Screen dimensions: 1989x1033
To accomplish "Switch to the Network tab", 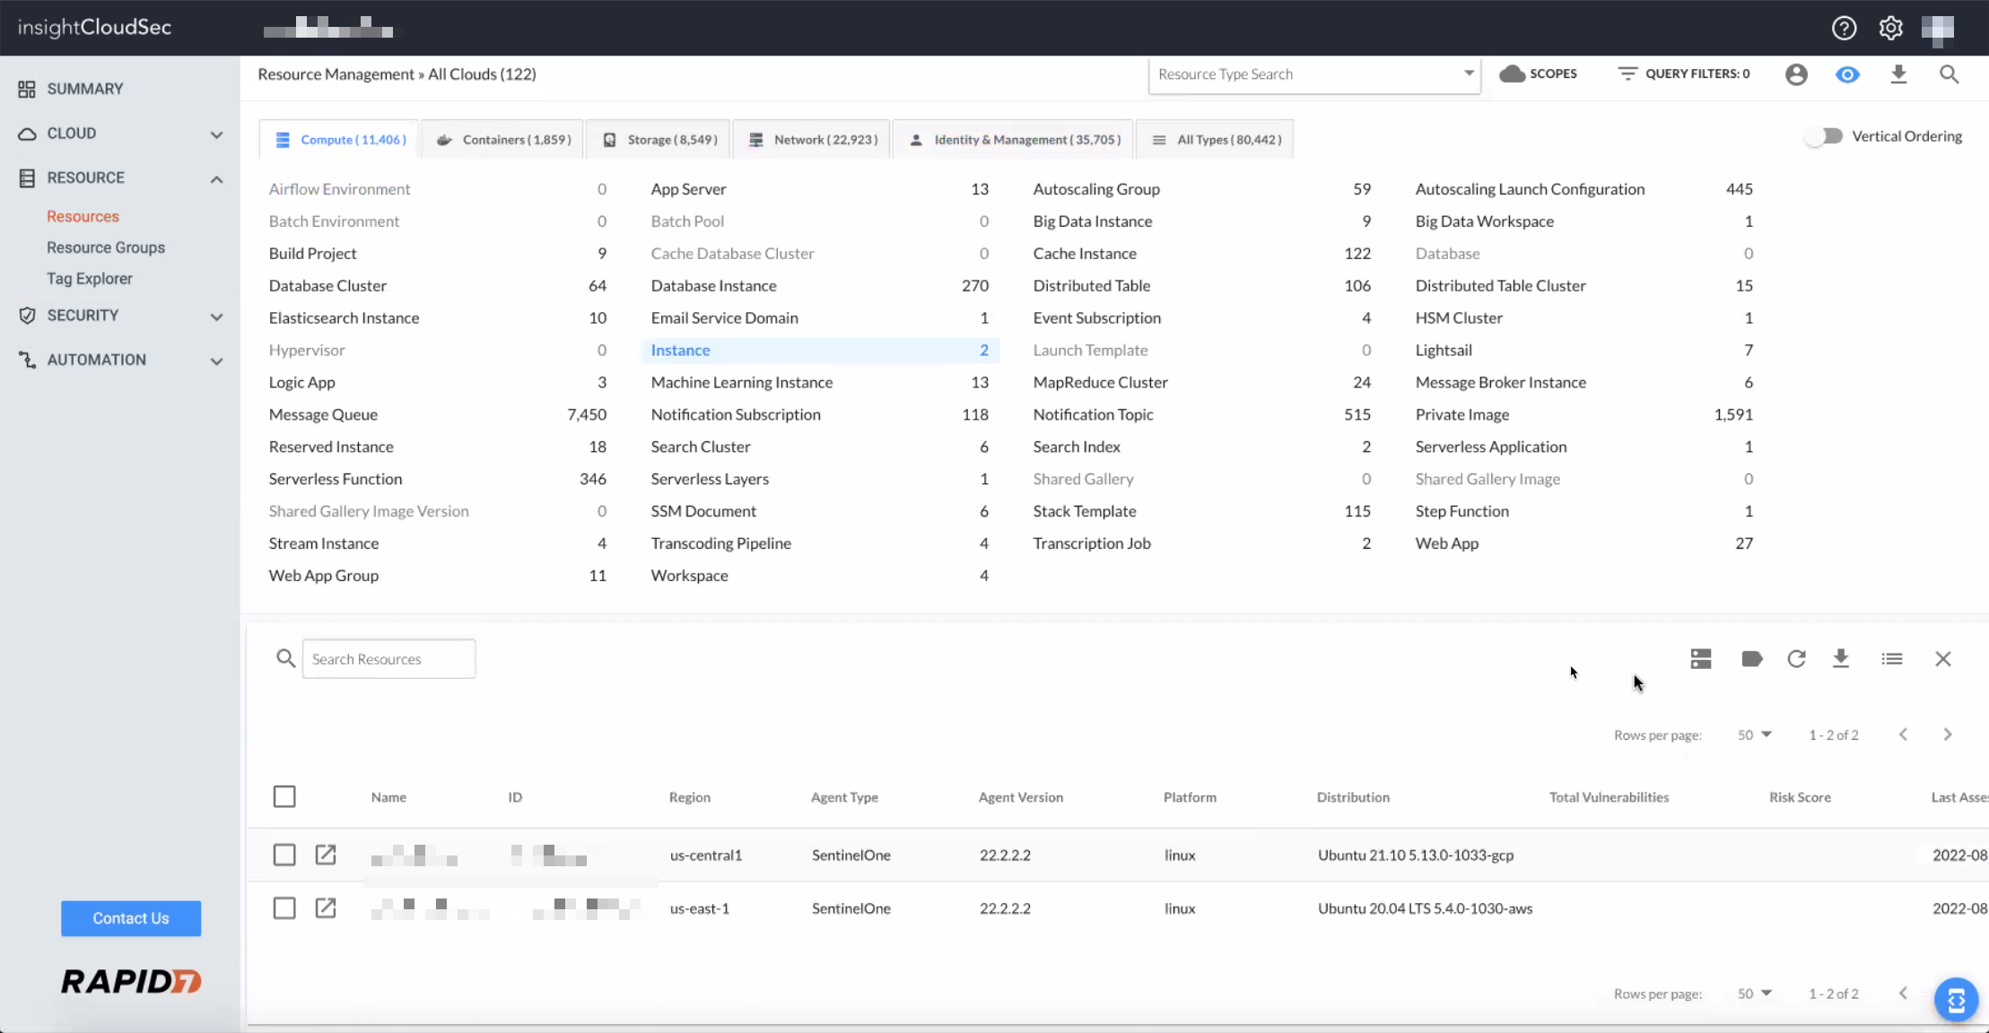I will [x=812, y=140].
